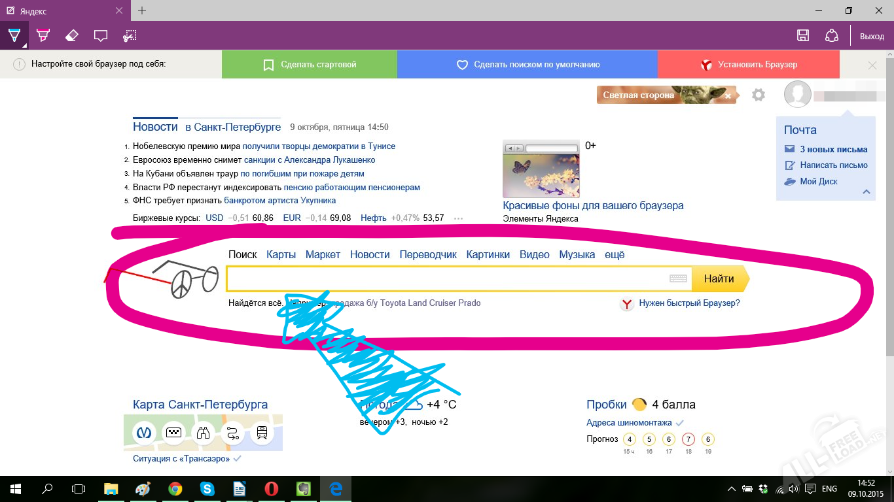
Task: Click the metro icon under the map
Action: pos(143,432)
